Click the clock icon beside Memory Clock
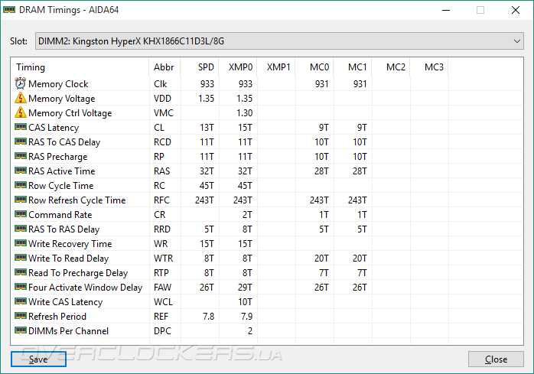Image resolution: width=534 pixels, height=374 pixels. pos(20,84)
